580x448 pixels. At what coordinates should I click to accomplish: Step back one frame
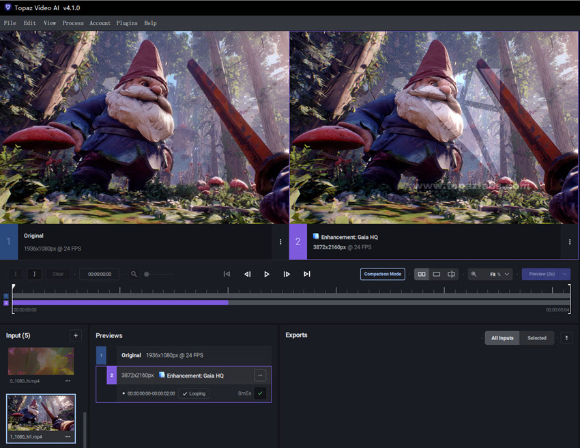click(x=248, y=274)
